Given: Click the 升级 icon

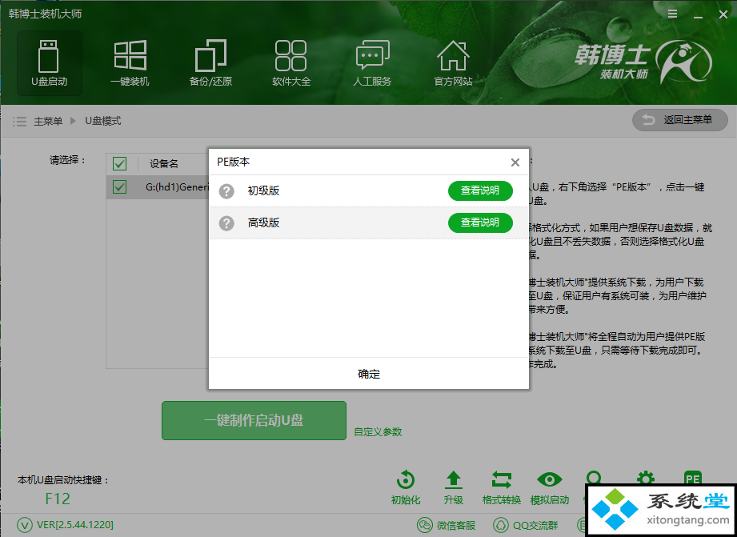Looking at the screenshot, I should pos(454,487).
